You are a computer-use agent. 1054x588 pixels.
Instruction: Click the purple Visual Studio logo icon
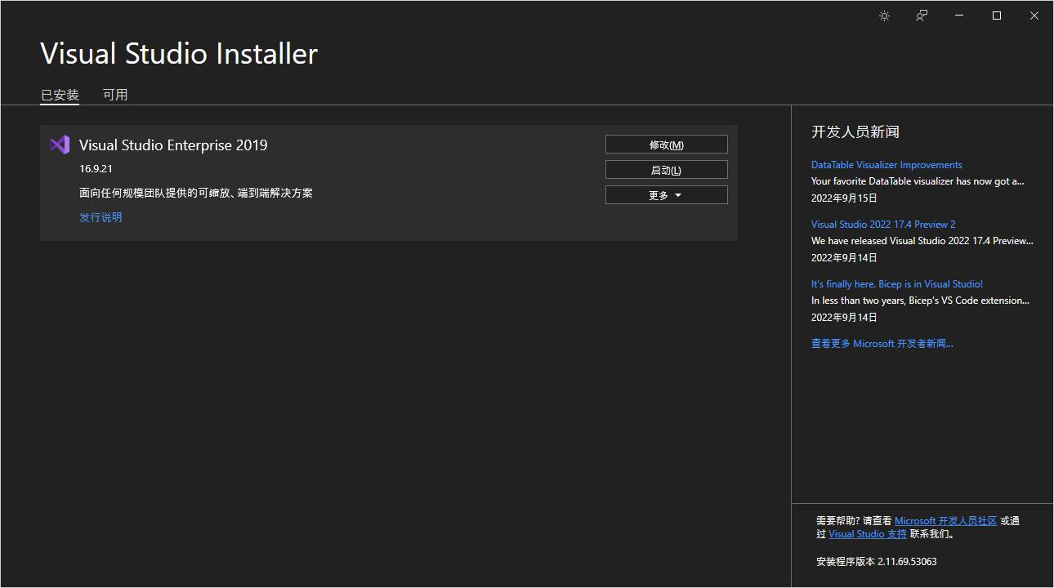click(x=60, y=145)
